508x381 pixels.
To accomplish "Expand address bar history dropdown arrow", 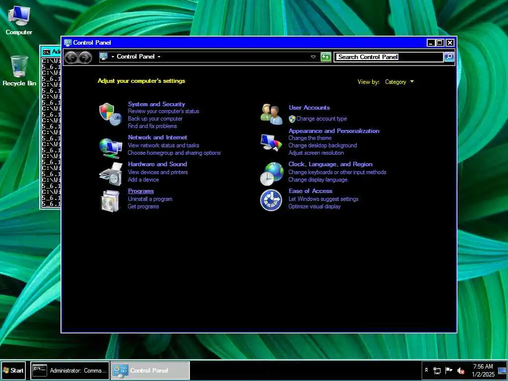I will point(313,57).
